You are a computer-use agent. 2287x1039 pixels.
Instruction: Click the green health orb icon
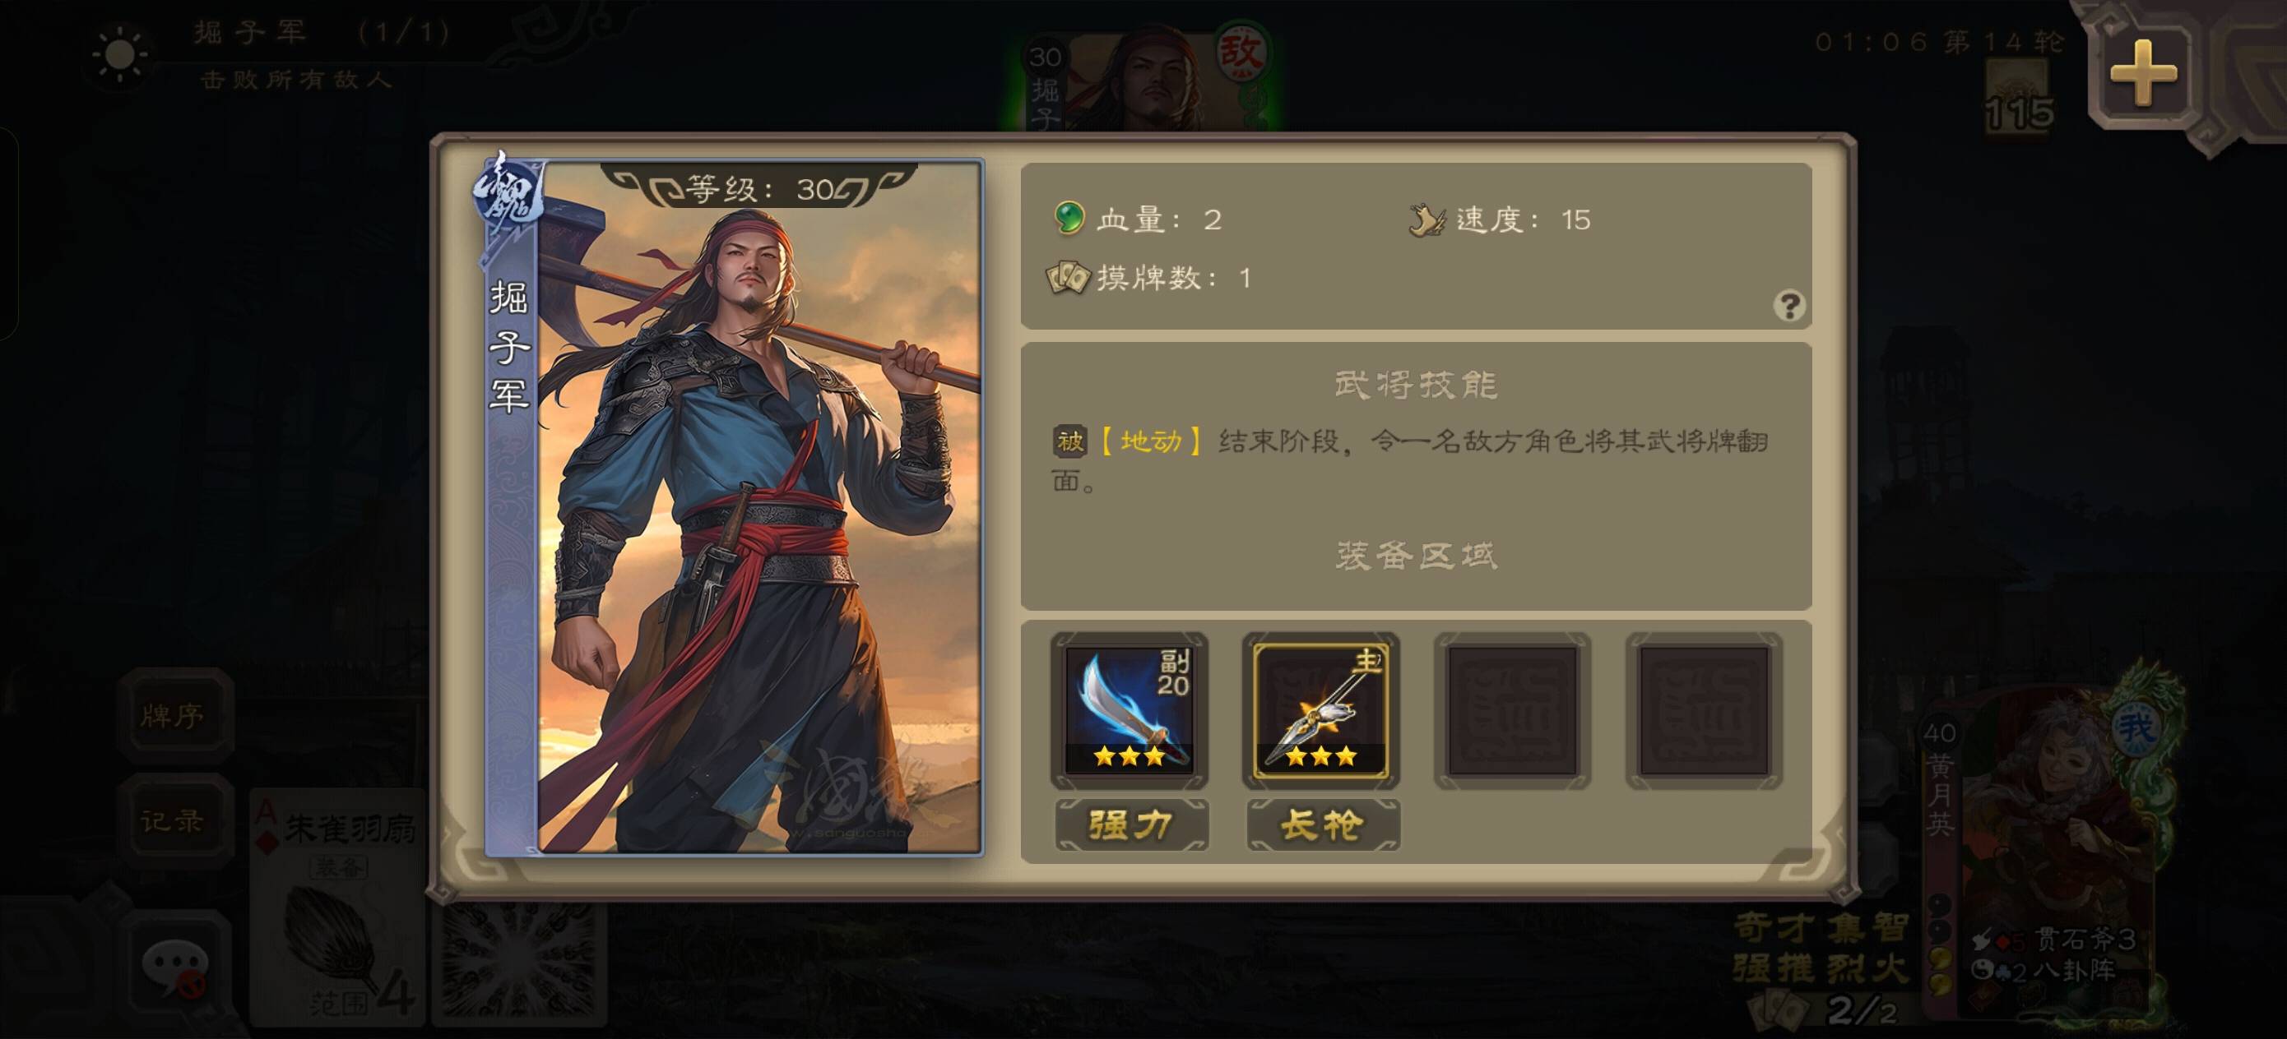pos(1069,219)
